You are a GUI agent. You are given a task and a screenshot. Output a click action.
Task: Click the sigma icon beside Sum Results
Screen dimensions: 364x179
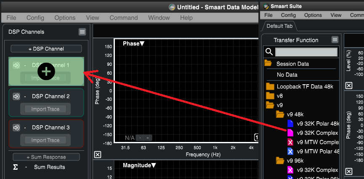coord(15,167)
